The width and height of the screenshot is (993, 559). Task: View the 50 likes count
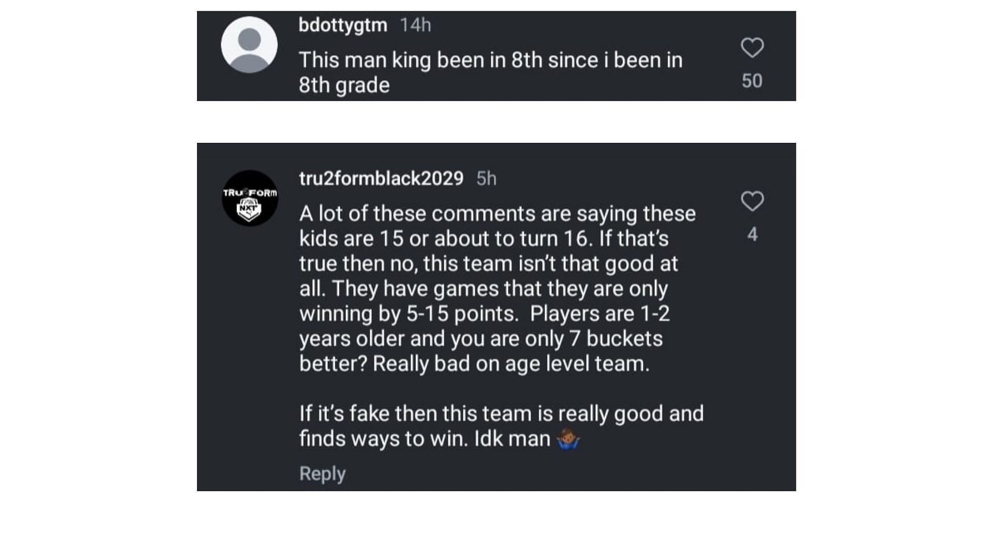(752, 81)
